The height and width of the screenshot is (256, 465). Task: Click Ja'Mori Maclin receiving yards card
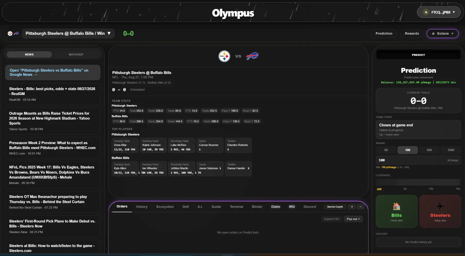182,168
